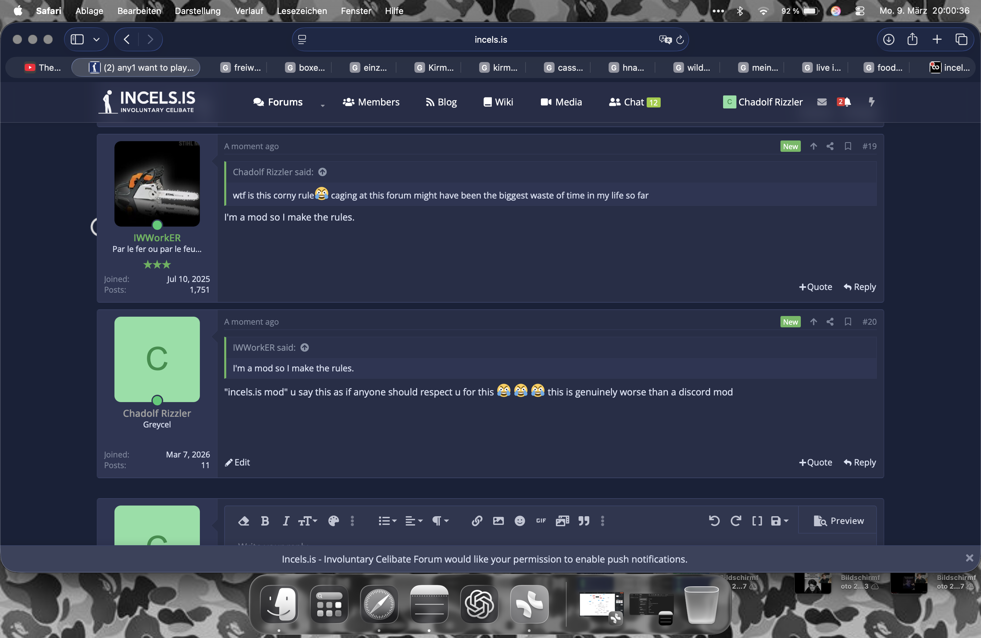Open the list formatting dropdown
981x638 pixels.
click(x=387, y=521)
